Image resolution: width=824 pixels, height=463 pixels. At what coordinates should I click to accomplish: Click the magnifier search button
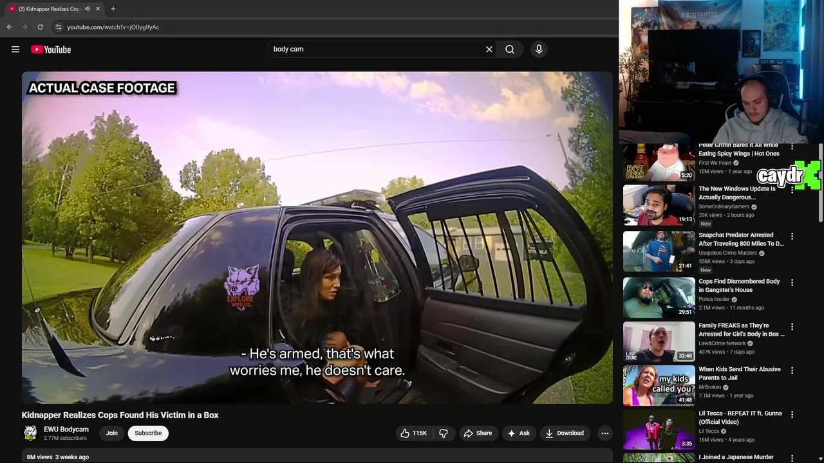(x=510, y=49)
